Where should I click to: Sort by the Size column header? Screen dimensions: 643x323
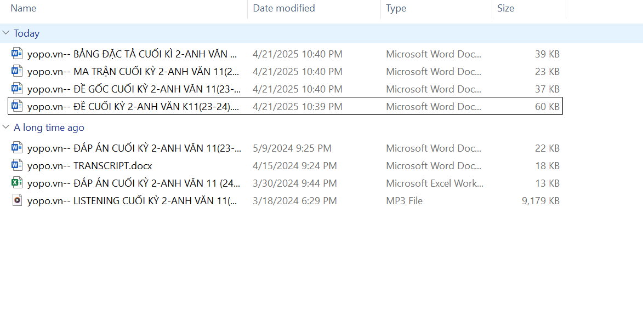(x=505, y=8)
